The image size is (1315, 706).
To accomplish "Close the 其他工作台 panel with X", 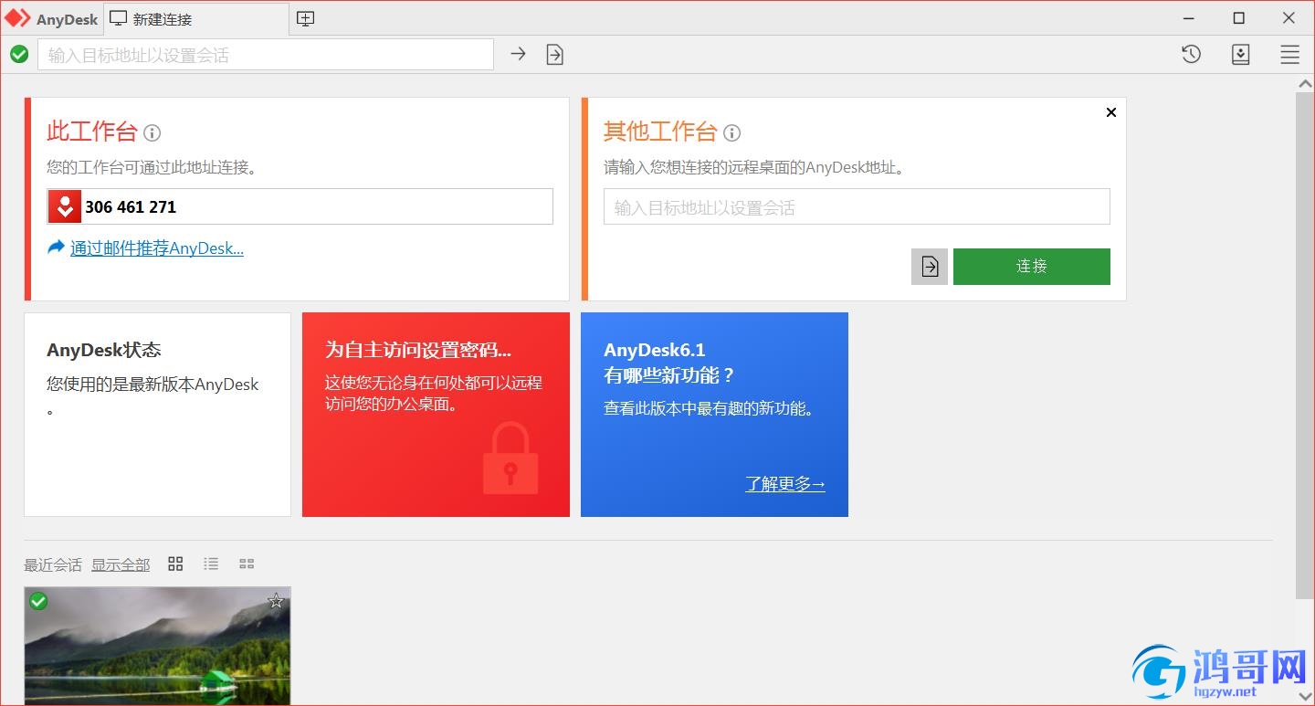I will click(1111, 112).
